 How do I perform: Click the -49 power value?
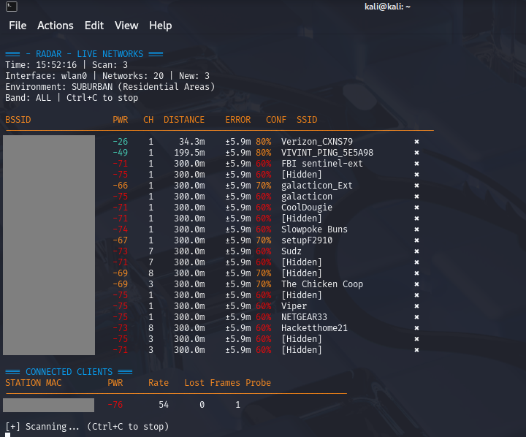pyautogui.click(x=120, y=153)
